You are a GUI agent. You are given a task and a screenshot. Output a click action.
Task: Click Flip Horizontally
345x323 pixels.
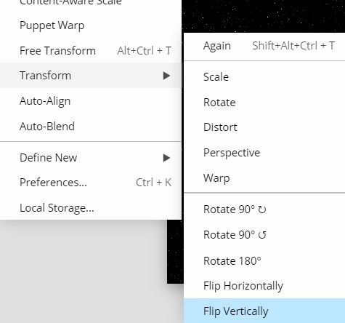[264, 286]
